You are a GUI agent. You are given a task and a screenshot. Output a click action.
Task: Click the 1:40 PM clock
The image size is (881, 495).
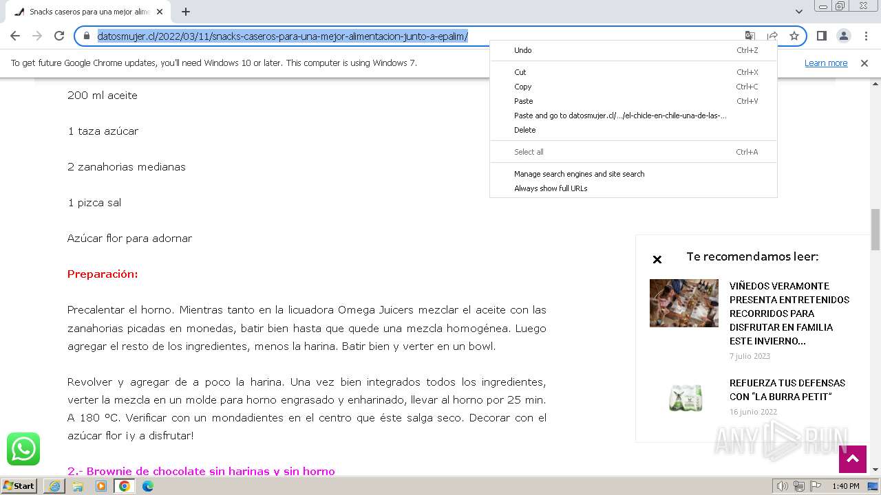[x=846, y=486]
